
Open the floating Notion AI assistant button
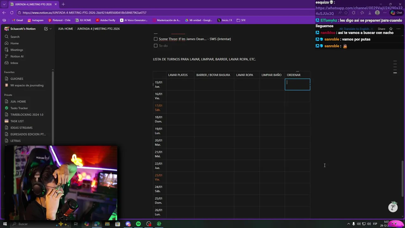[x=393, y=207]
